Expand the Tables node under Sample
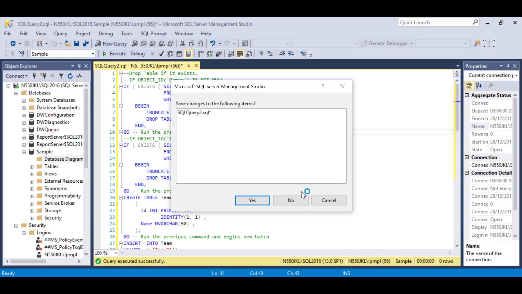The image size is (522, 294). point(31,166)
